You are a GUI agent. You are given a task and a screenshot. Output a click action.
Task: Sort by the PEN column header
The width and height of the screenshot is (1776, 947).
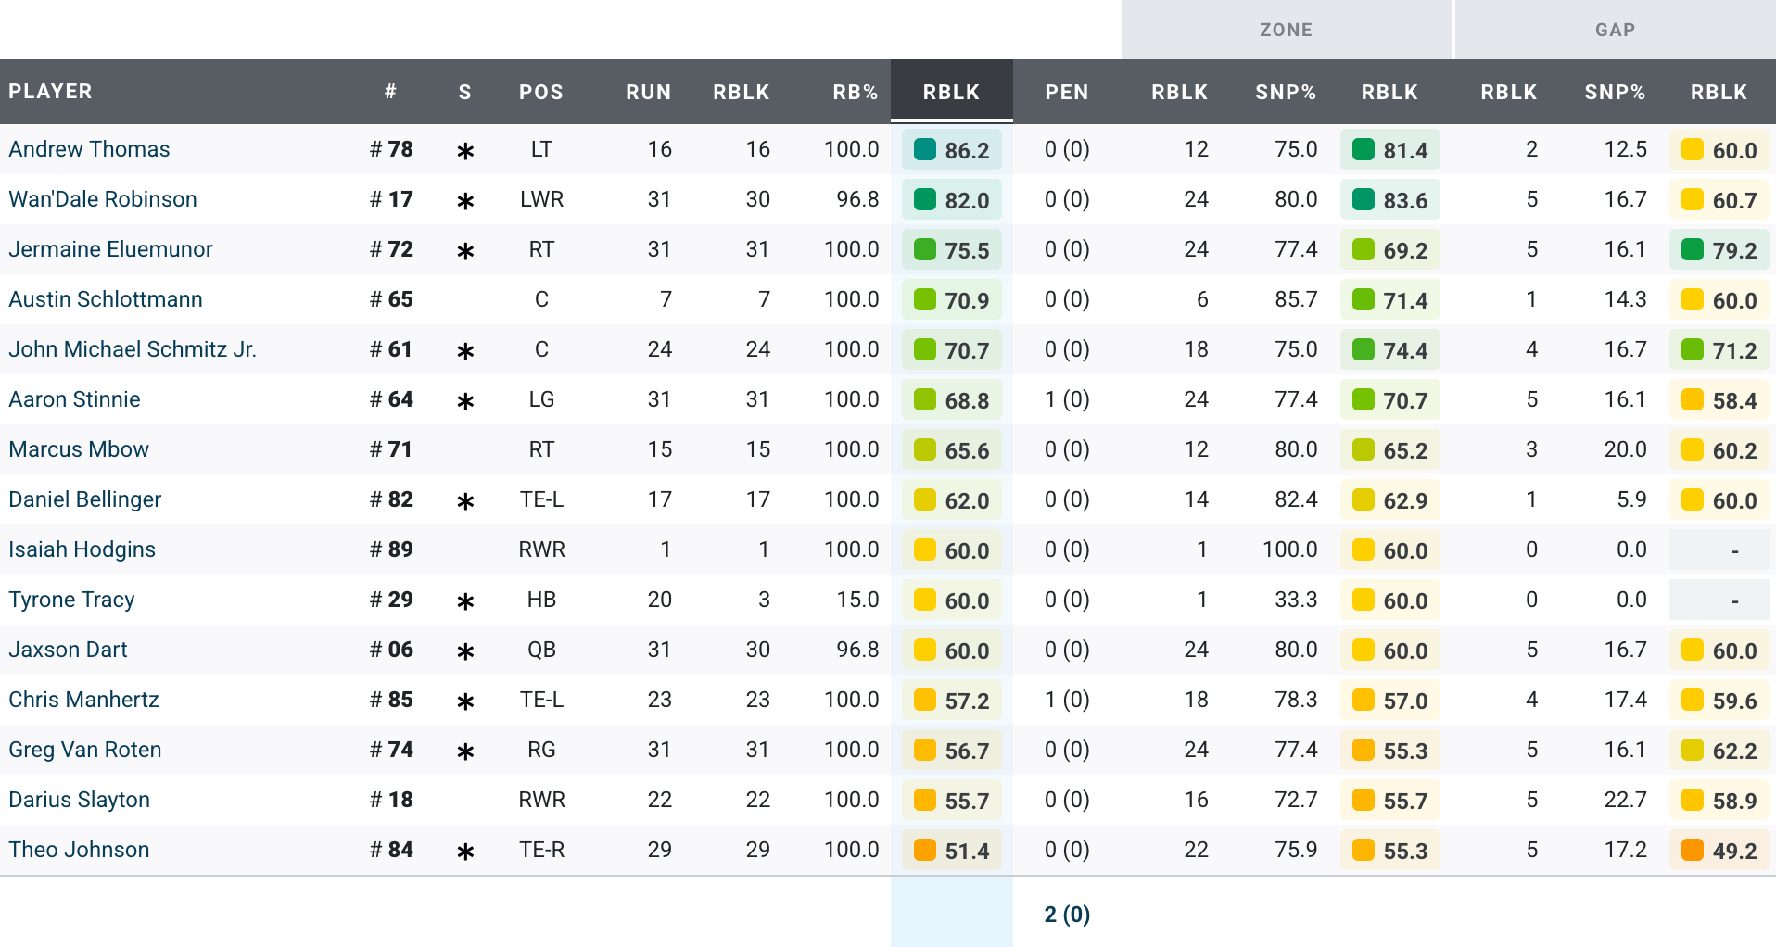point(1066,92)
